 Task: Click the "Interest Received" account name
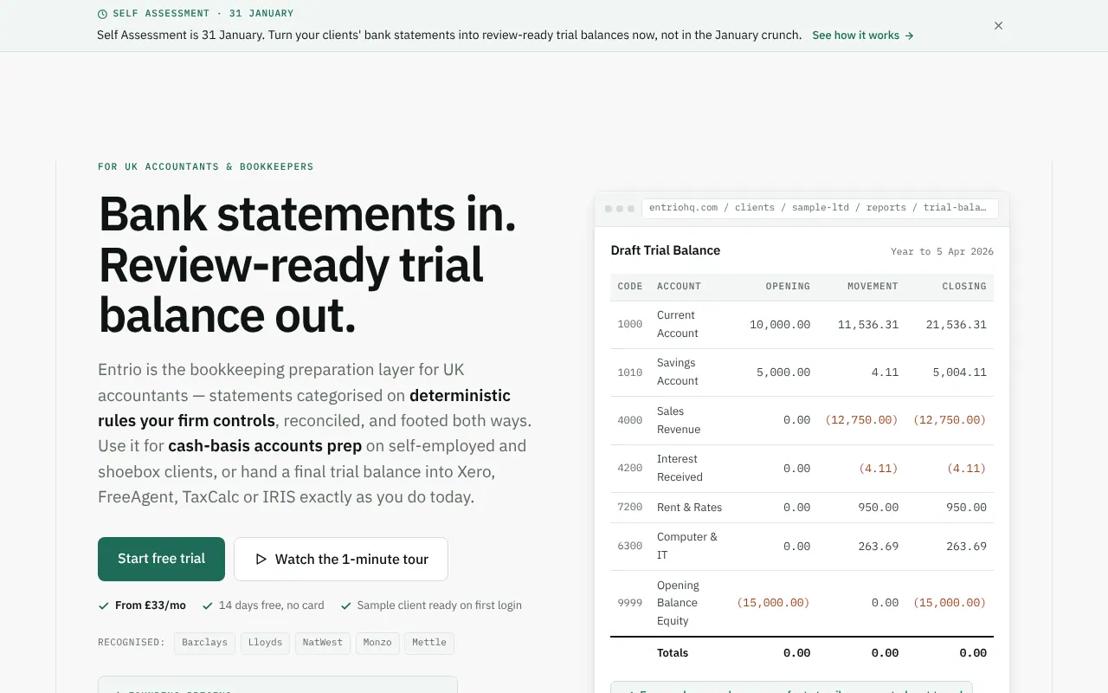pos(680,468)
